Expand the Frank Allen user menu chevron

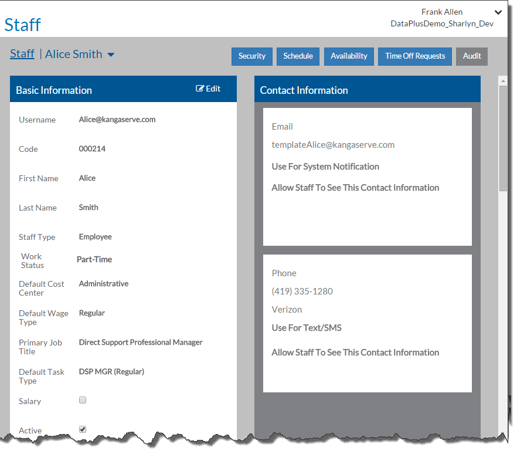(498, 12)
